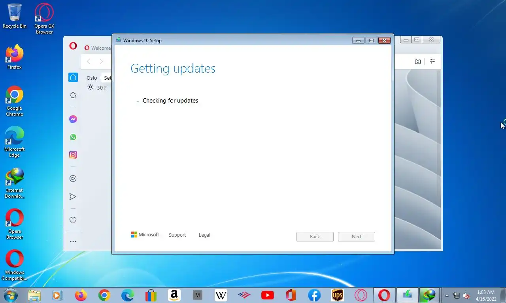Open Amazon shortcut on taskbar
Image resolution: width=506 pixels, height=303 pixels.
[x=174, y=295]
